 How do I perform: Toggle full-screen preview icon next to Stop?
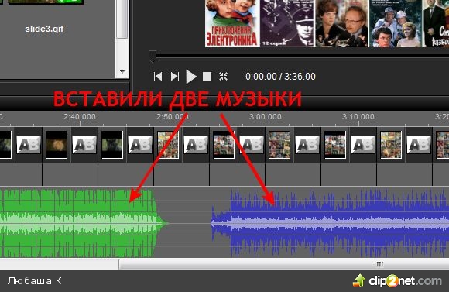coord(224,76)
